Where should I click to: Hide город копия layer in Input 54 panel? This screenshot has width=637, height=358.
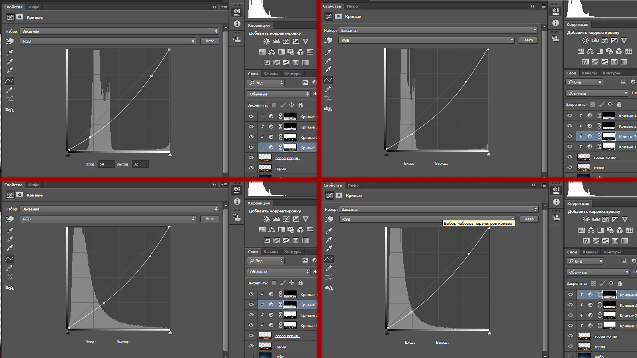click(251, 158)
